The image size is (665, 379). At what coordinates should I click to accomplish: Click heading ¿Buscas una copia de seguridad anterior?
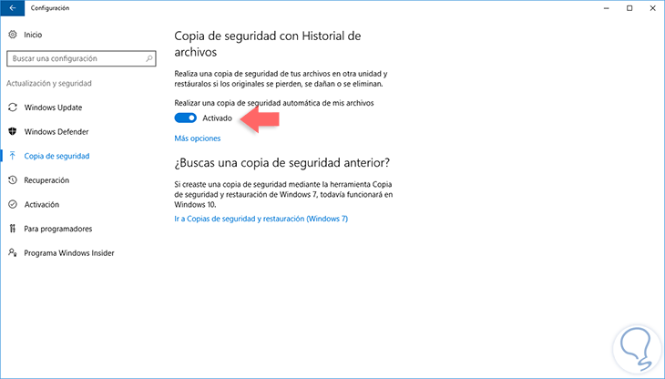coord(282,163)
